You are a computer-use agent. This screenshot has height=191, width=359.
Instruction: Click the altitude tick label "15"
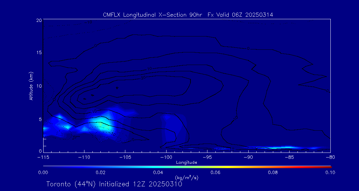click(39, 52)
